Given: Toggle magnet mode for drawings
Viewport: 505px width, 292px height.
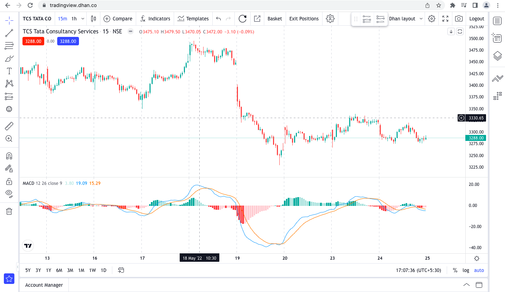Looking at the screenshot, I should point(9,156).
